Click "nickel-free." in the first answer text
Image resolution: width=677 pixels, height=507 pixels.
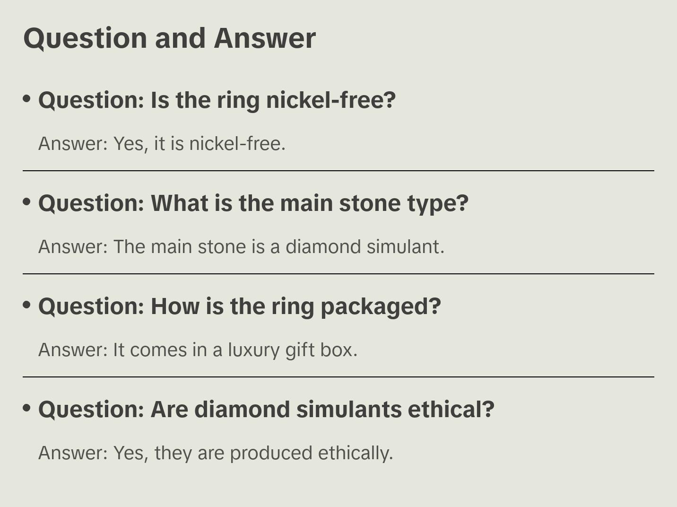tap(237, 144)
